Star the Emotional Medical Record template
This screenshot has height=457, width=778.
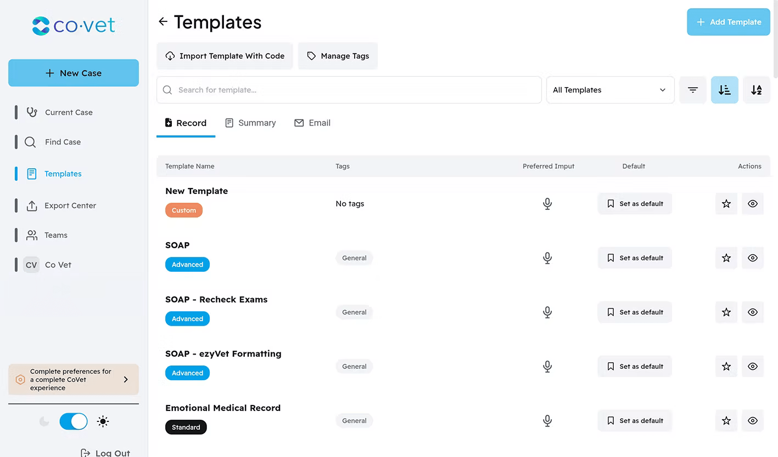pyautogui.click(x=726, y=421)
